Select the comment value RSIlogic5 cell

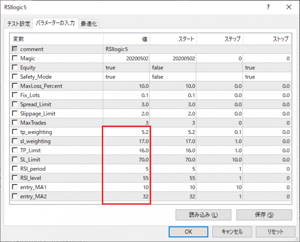click(x=197, y=49)
